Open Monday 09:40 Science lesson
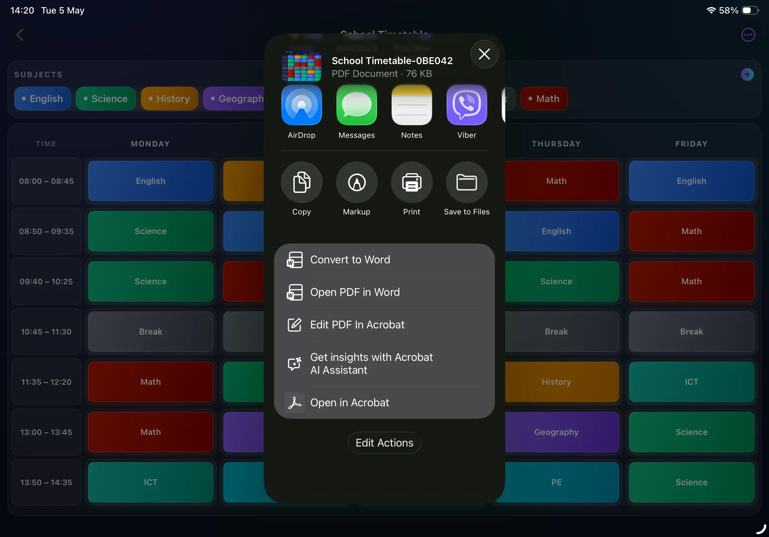This screenshot has width=769, height=537. point(151,282)
